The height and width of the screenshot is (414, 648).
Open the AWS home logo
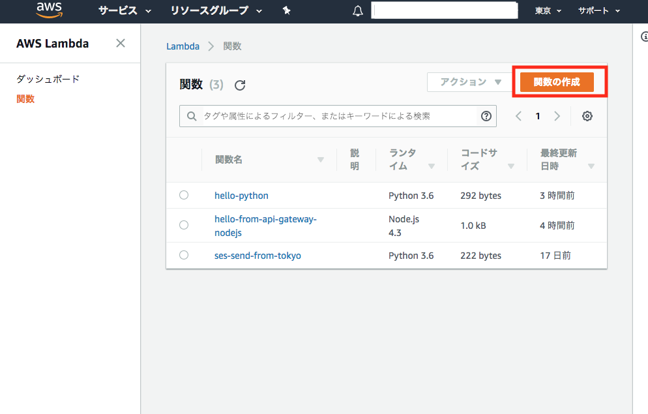50,10
